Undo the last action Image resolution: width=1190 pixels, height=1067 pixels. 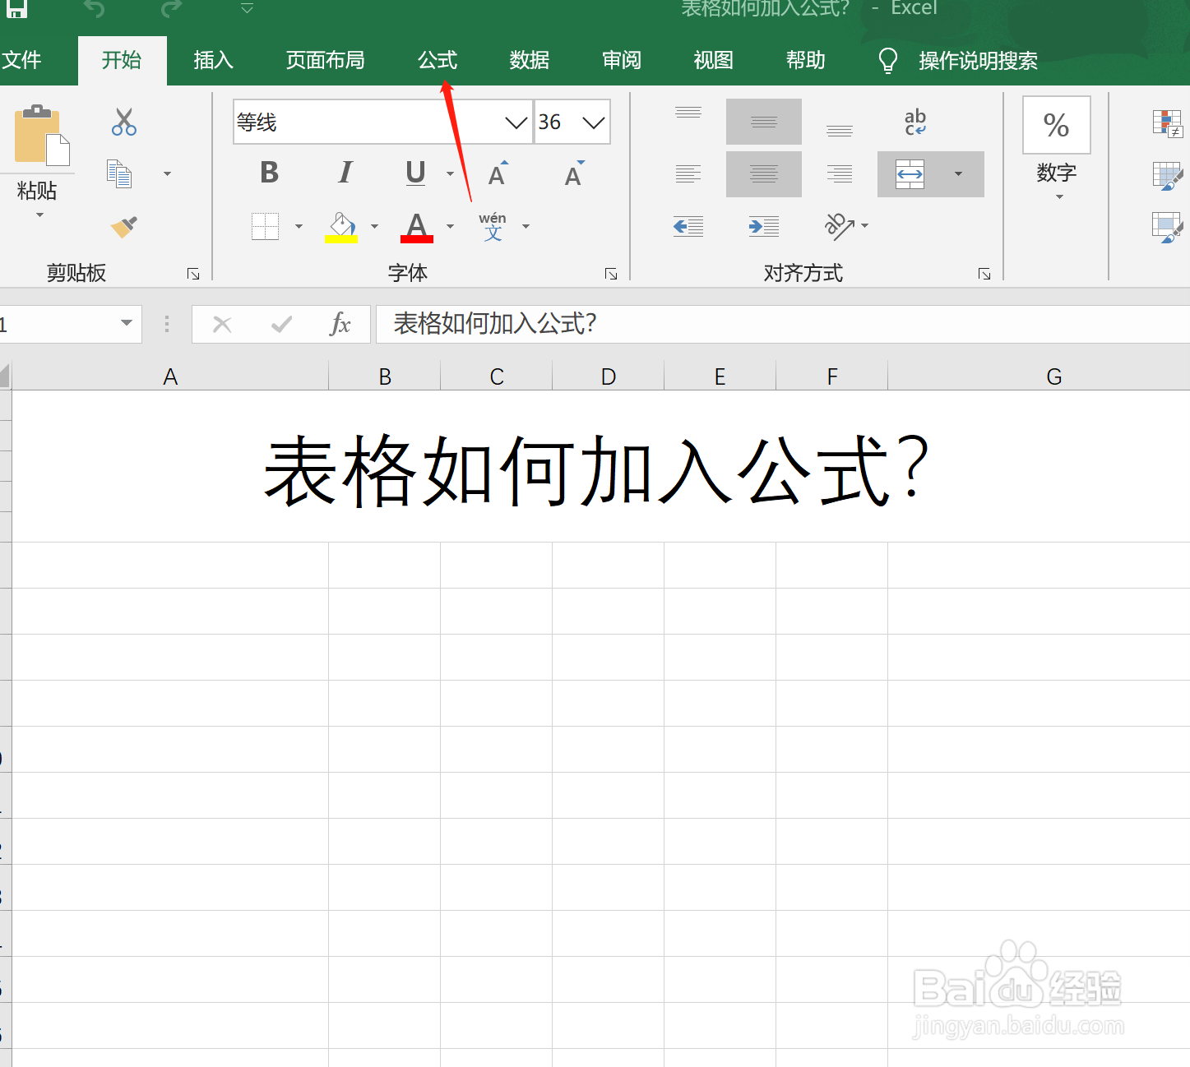point(94,8)
